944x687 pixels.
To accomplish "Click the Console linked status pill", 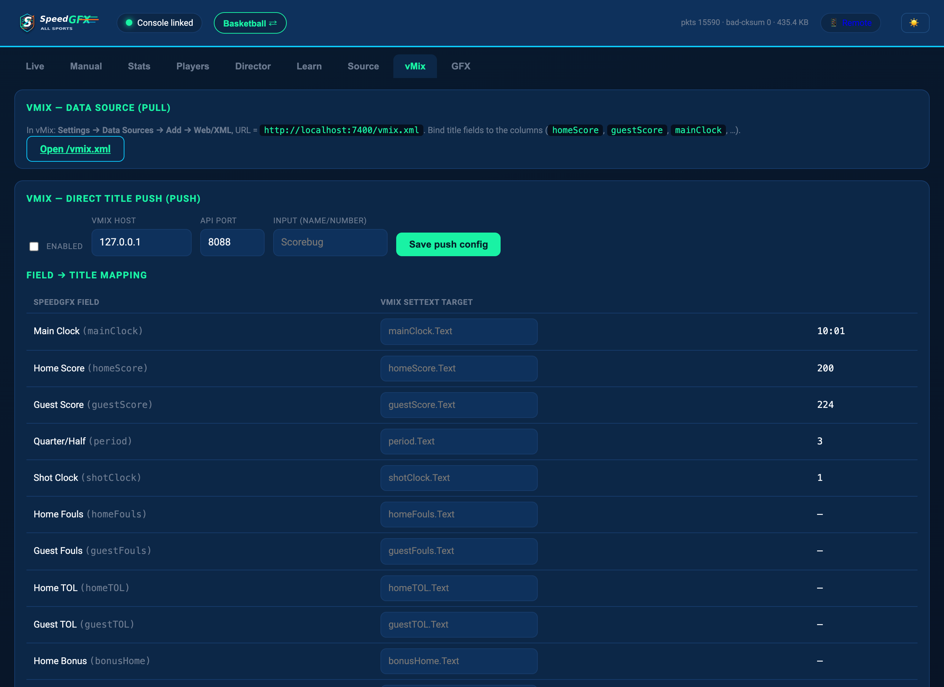I will pyautogui.click(x=159, y=23).
